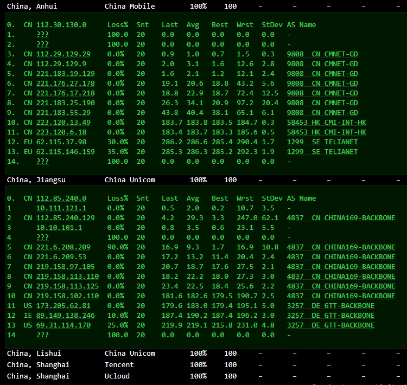Open IP link 112.85.240.0
The width and height of the screenshot is (407, 385).
pyautogui.click(x=61, y=198)
